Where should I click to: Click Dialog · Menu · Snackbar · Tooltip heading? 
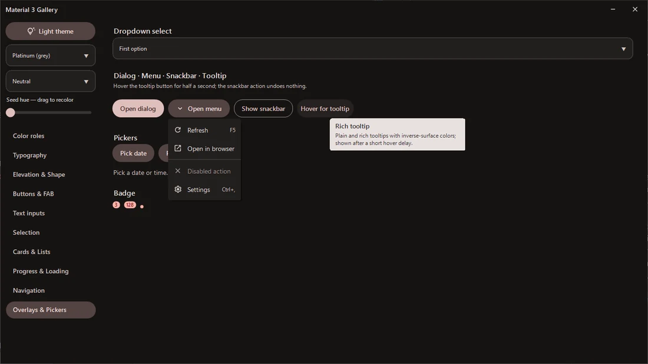tap(170, 75)
